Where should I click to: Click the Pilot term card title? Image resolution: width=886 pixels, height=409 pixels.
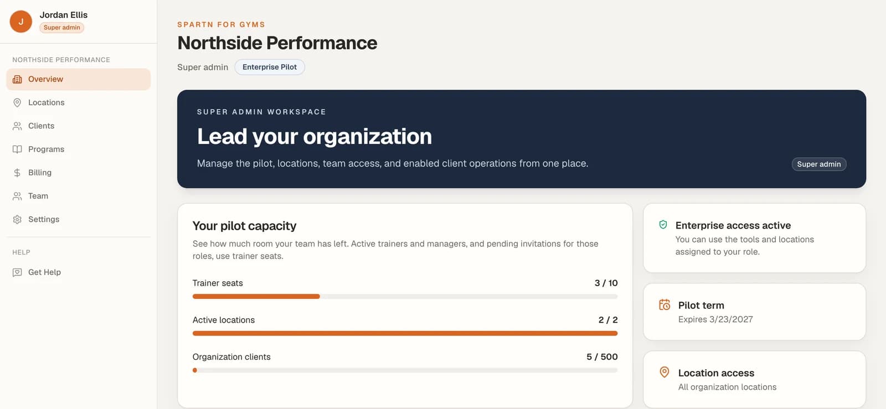pyautogui.click(x=701, y=306)
